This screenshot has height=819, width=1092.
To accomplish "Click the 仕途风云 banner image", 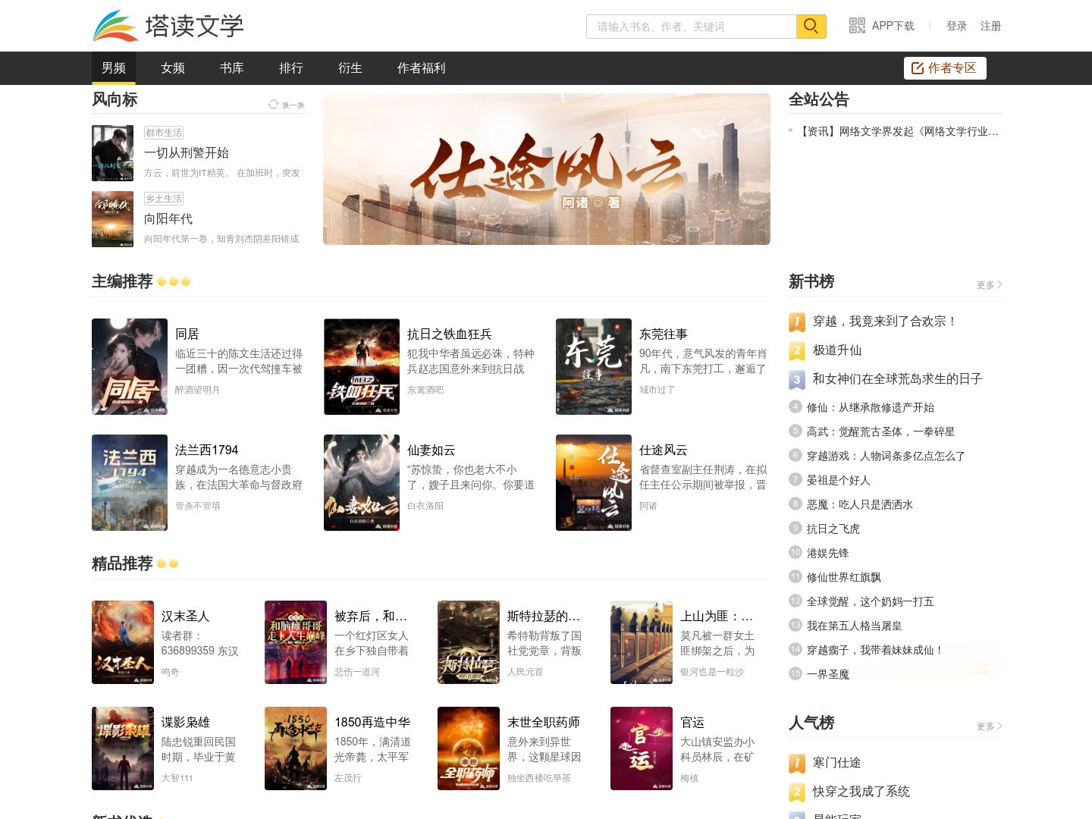I will pos(547,169).
